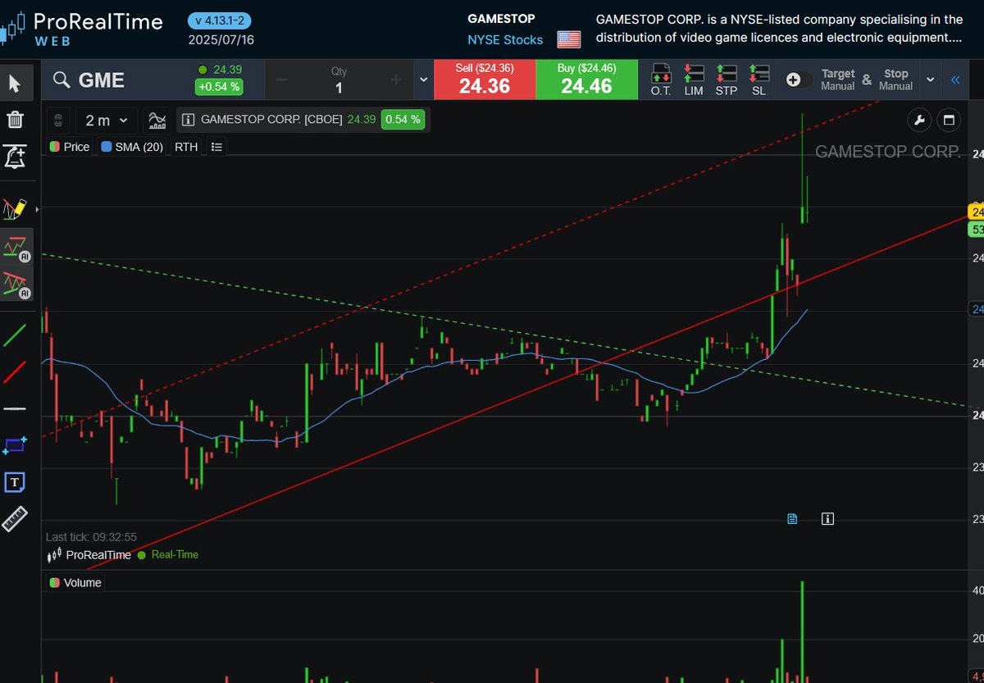The width and height of the screenshot is (984, 683).
Task: Click the +0.54 % change badge by GME
Action: (219, 87)
